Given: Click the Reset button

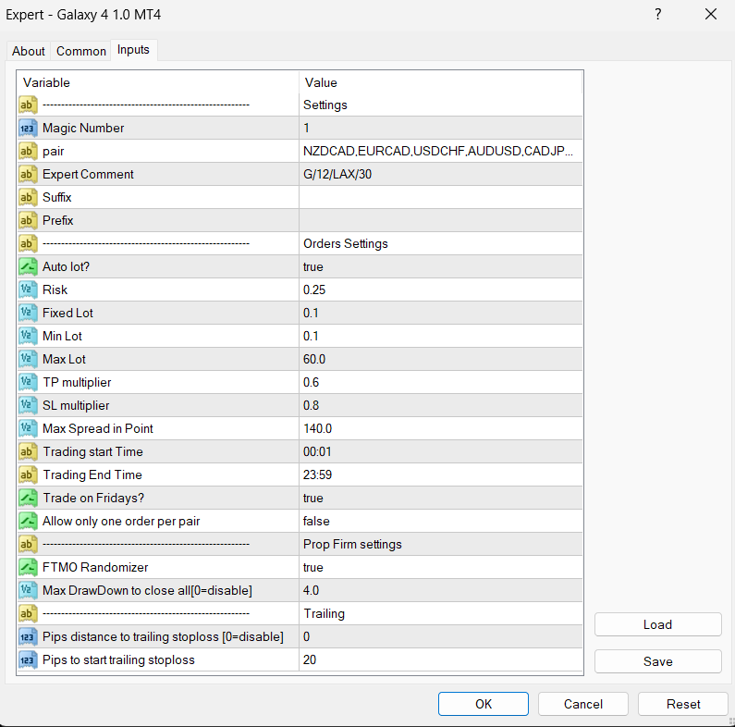Looking at the screenshot, I should 683,704.
